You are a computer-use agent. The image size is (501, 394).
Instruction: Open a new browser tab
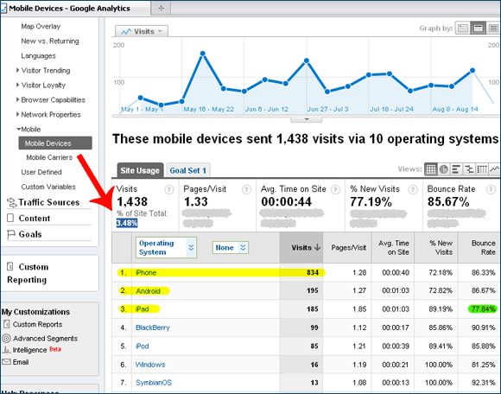click(161, 9)
